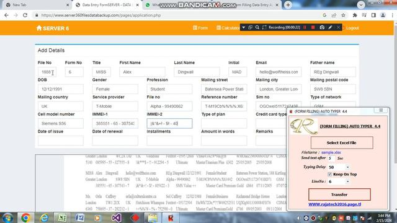
Task: Share this page via the address bar icon
Action: 334,15
